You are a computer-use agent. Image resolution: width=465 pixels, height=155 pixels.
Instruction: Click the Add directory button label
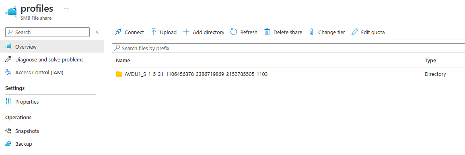pyautogui.click(x=208, y=32)
